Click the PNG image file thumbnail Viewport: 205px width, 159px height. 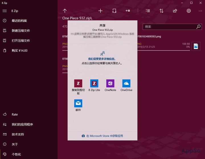(x=196, y=46)
